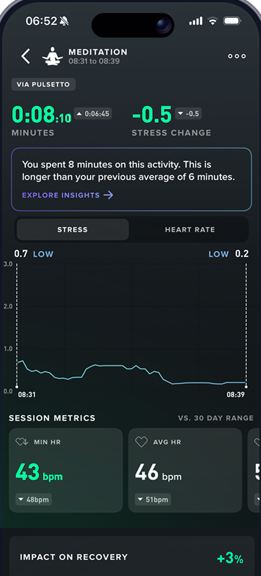The height and width of the screenshot is (576, 261).
Task: Select the 08:31 start marker on chart
Action: 27,395
